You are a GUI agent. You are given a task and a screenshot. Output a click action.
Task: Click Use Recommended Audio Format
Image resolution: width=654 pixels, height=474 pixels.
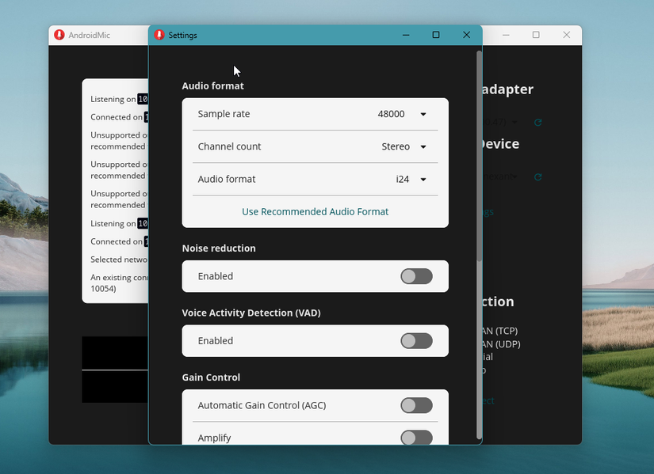pyautogui.click(x=315, y=211)
